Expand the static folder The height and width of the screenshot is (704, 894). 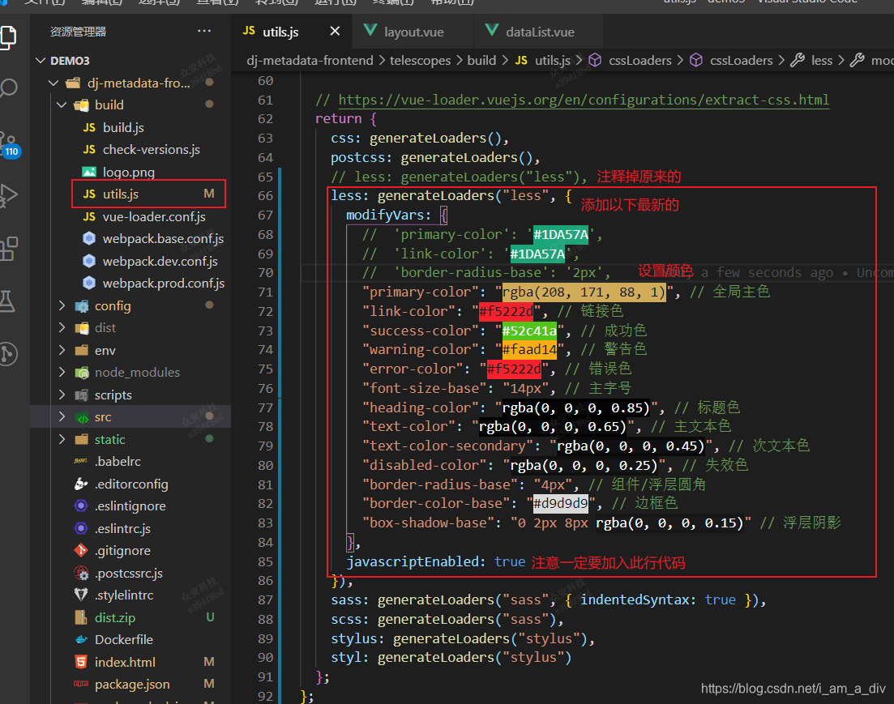(x=62, y=440)
